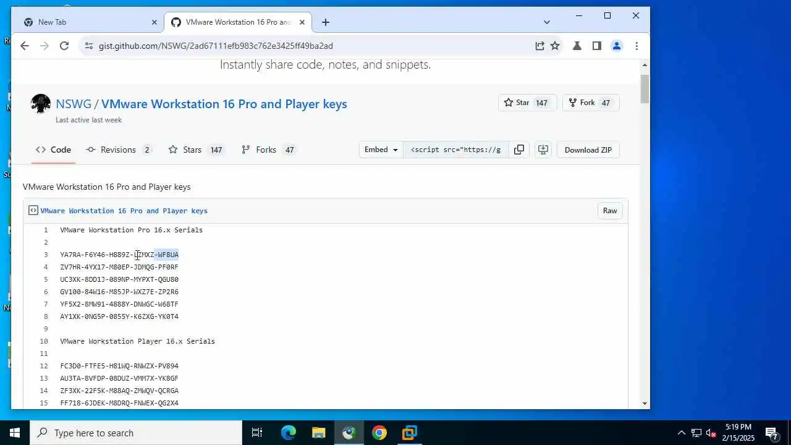Click serial UC3XK-8DD1J-089NP-MYPXT-QGU80

[119, 279]
